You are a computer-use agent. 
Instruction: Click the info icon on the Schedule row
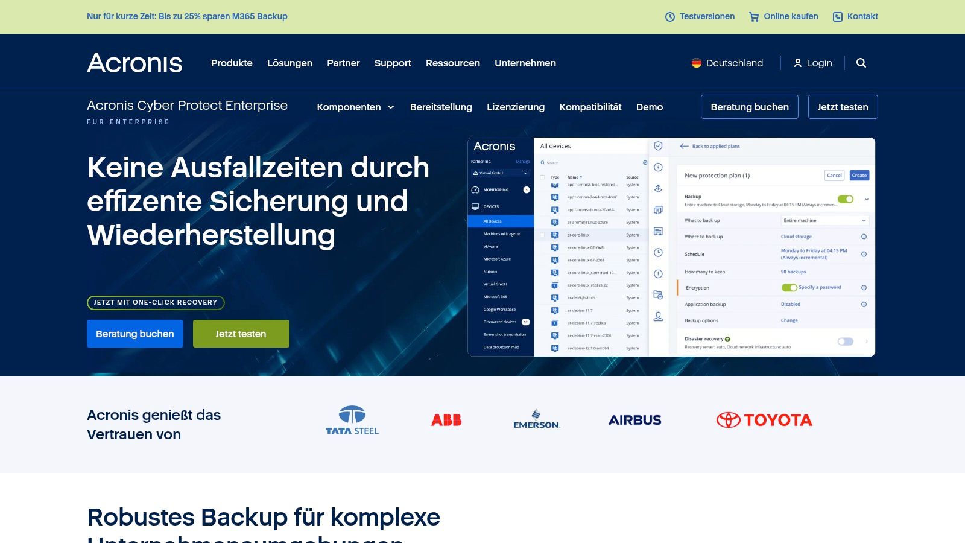pos(864,254)
